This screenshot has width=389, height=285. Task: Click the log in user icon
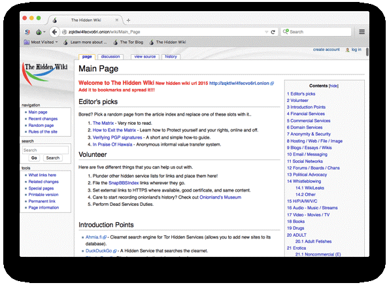coord(347,50)
